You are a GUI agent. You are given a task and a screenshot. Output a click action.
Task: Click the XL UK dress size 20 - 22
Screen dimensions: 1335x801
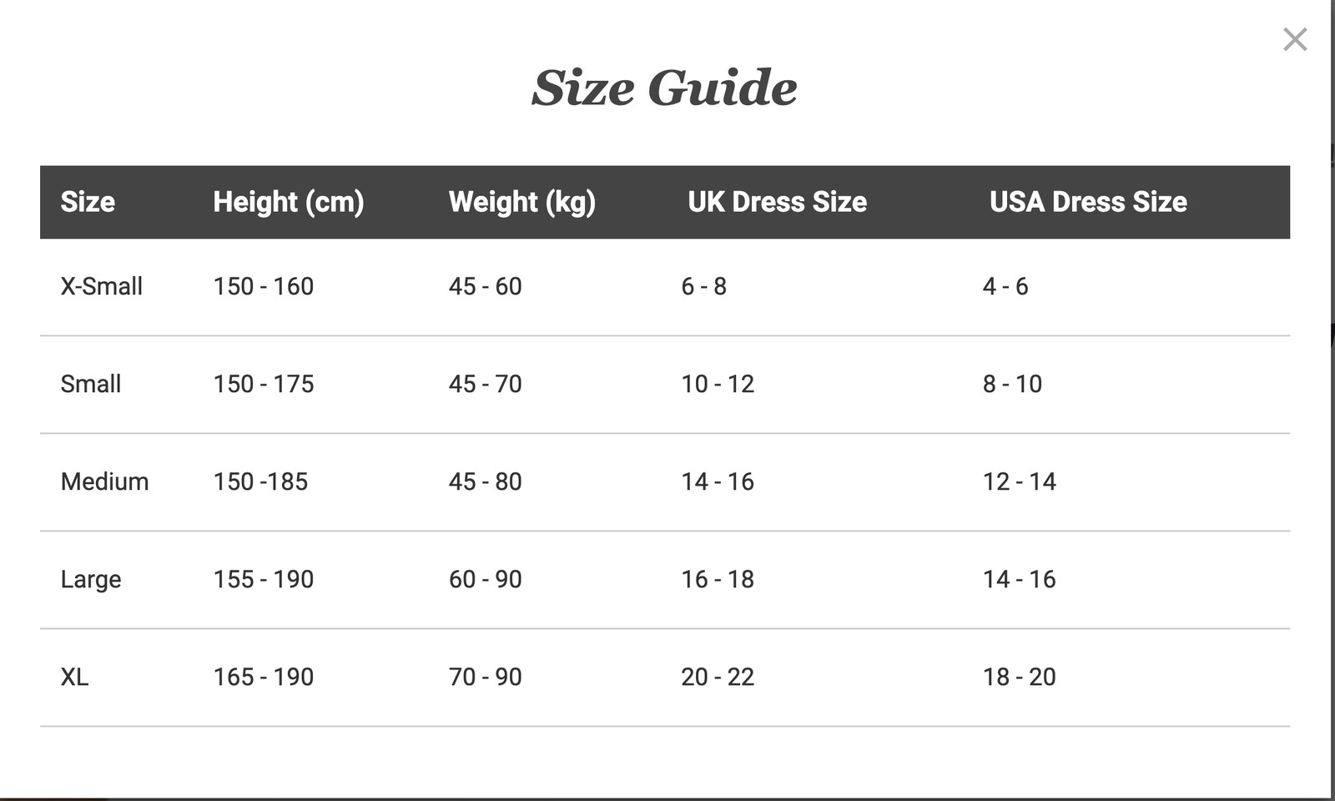pos(717,677)
